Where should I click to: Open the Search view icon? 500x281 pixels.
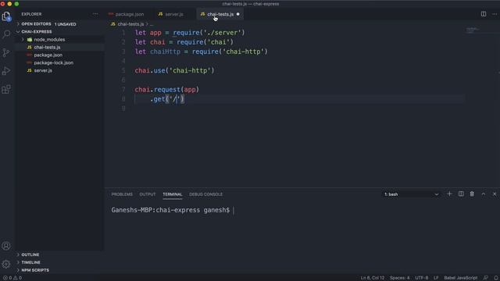coord(6,34)
